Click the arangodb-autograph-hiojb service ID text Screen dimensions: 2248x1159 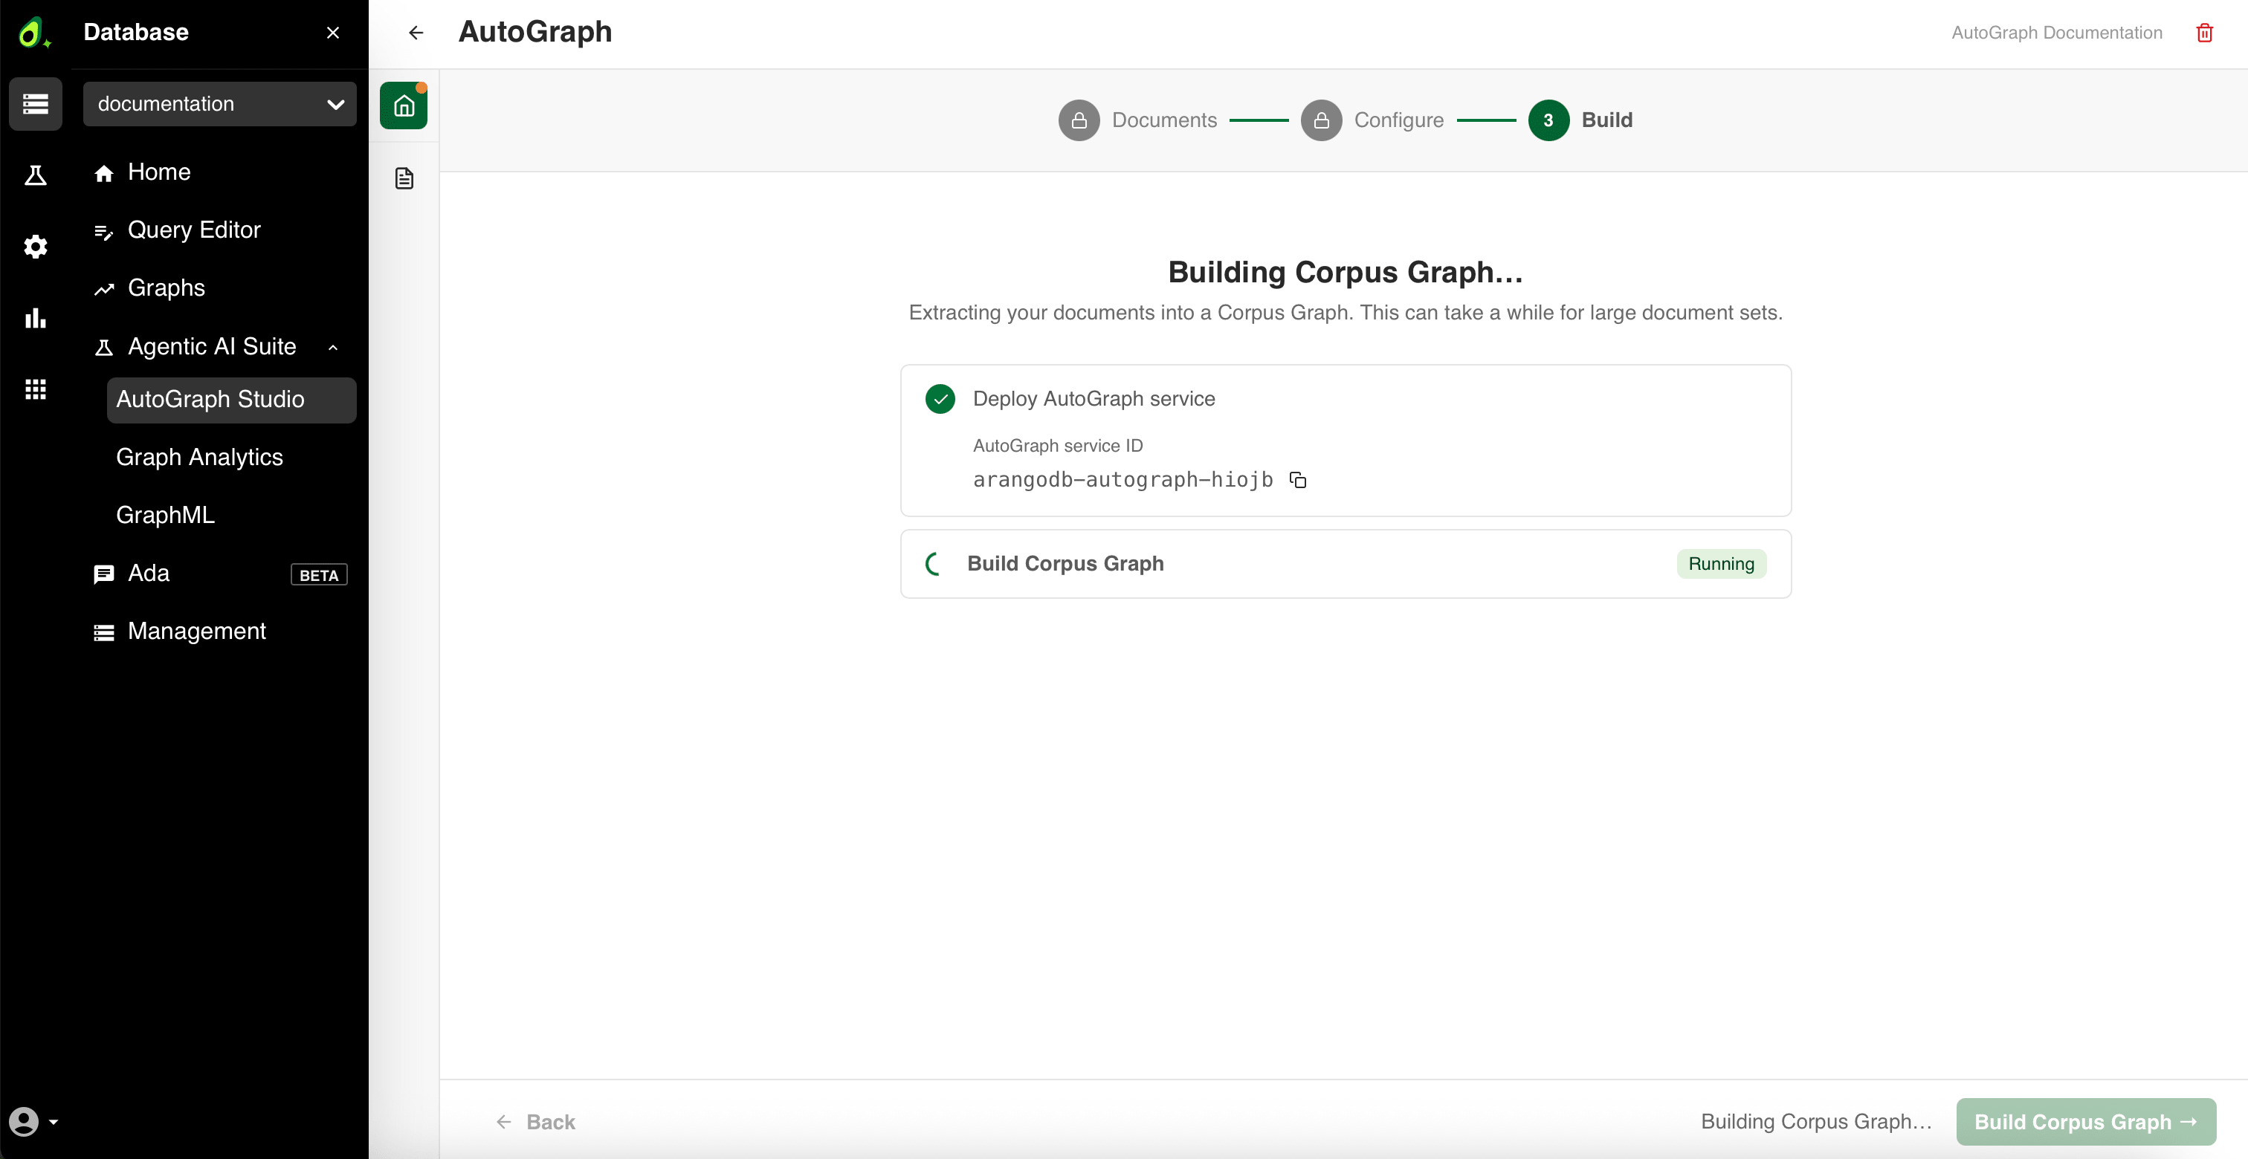1123,481
